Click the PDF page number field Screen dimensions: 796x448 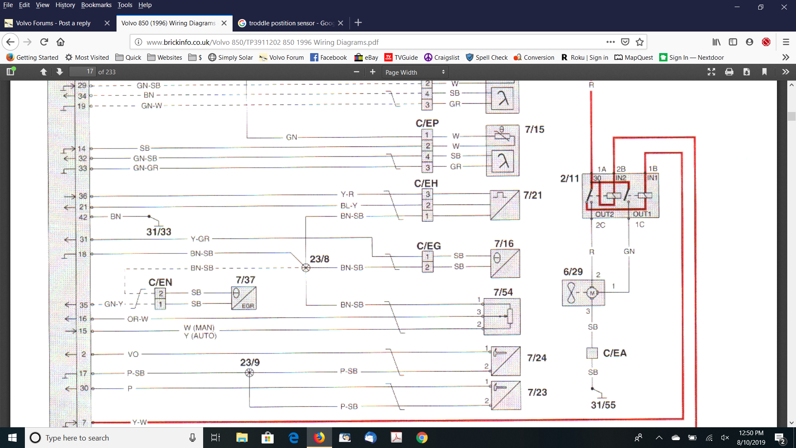(82, 72)
